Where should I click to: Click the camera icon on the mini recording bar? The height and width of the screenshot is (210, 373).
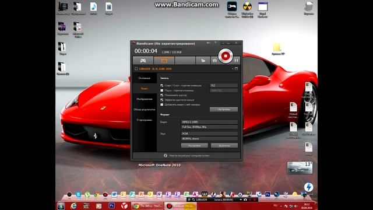tap(245, 199)
